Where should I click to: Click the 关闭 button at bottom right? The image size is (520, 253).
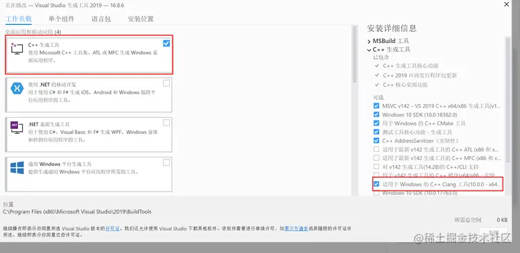click(x=494, y=232)
